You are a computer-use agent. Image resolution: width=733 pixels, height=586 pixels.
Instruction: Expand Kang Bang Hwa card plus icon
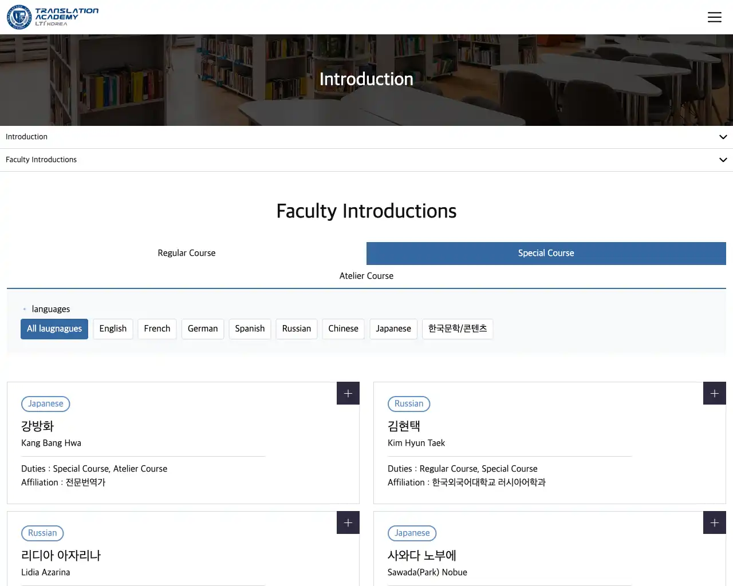pyautogui.click(x=348, y=393)
